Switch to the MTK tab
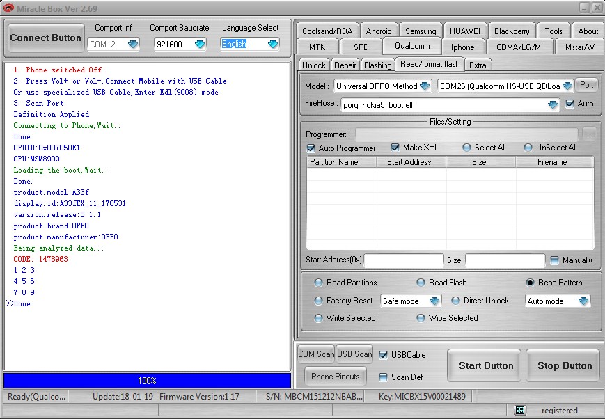The height and width of the screenshot is (419, 605). tap(317, 47)
